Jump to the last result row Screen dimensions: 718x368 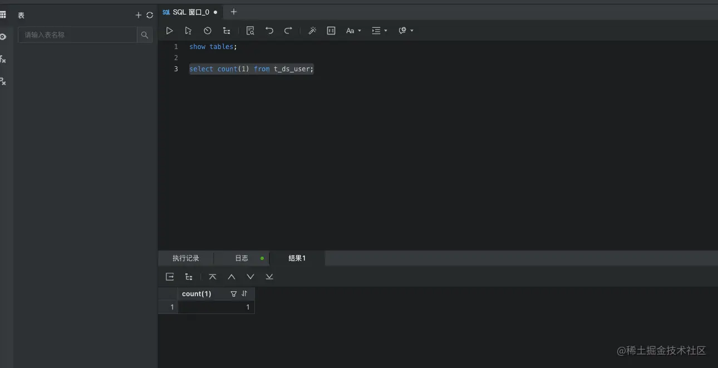tap(269, 277)
